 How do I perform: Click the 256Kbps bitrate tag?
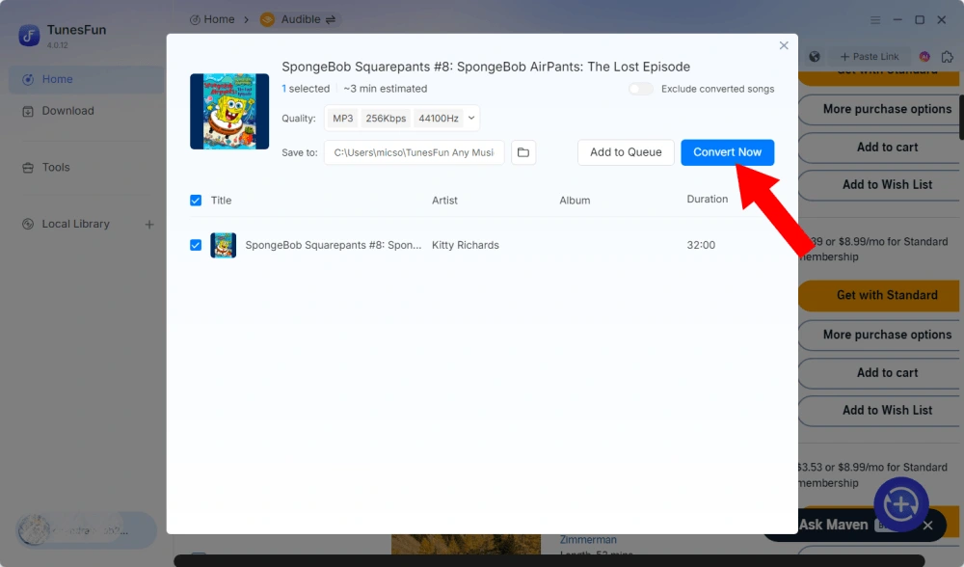(x=386, y=118)
